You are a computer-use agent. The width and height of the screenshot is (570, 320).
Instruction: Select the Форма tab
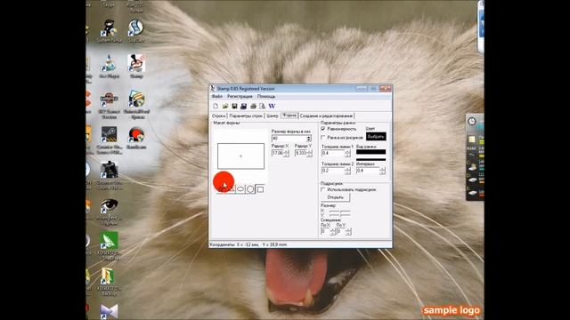(289, 115)
